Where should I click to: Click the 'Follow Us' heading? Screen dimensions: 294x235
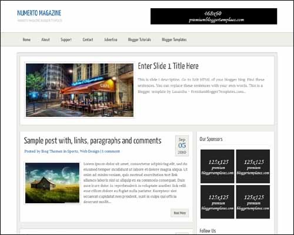(208, 231)
